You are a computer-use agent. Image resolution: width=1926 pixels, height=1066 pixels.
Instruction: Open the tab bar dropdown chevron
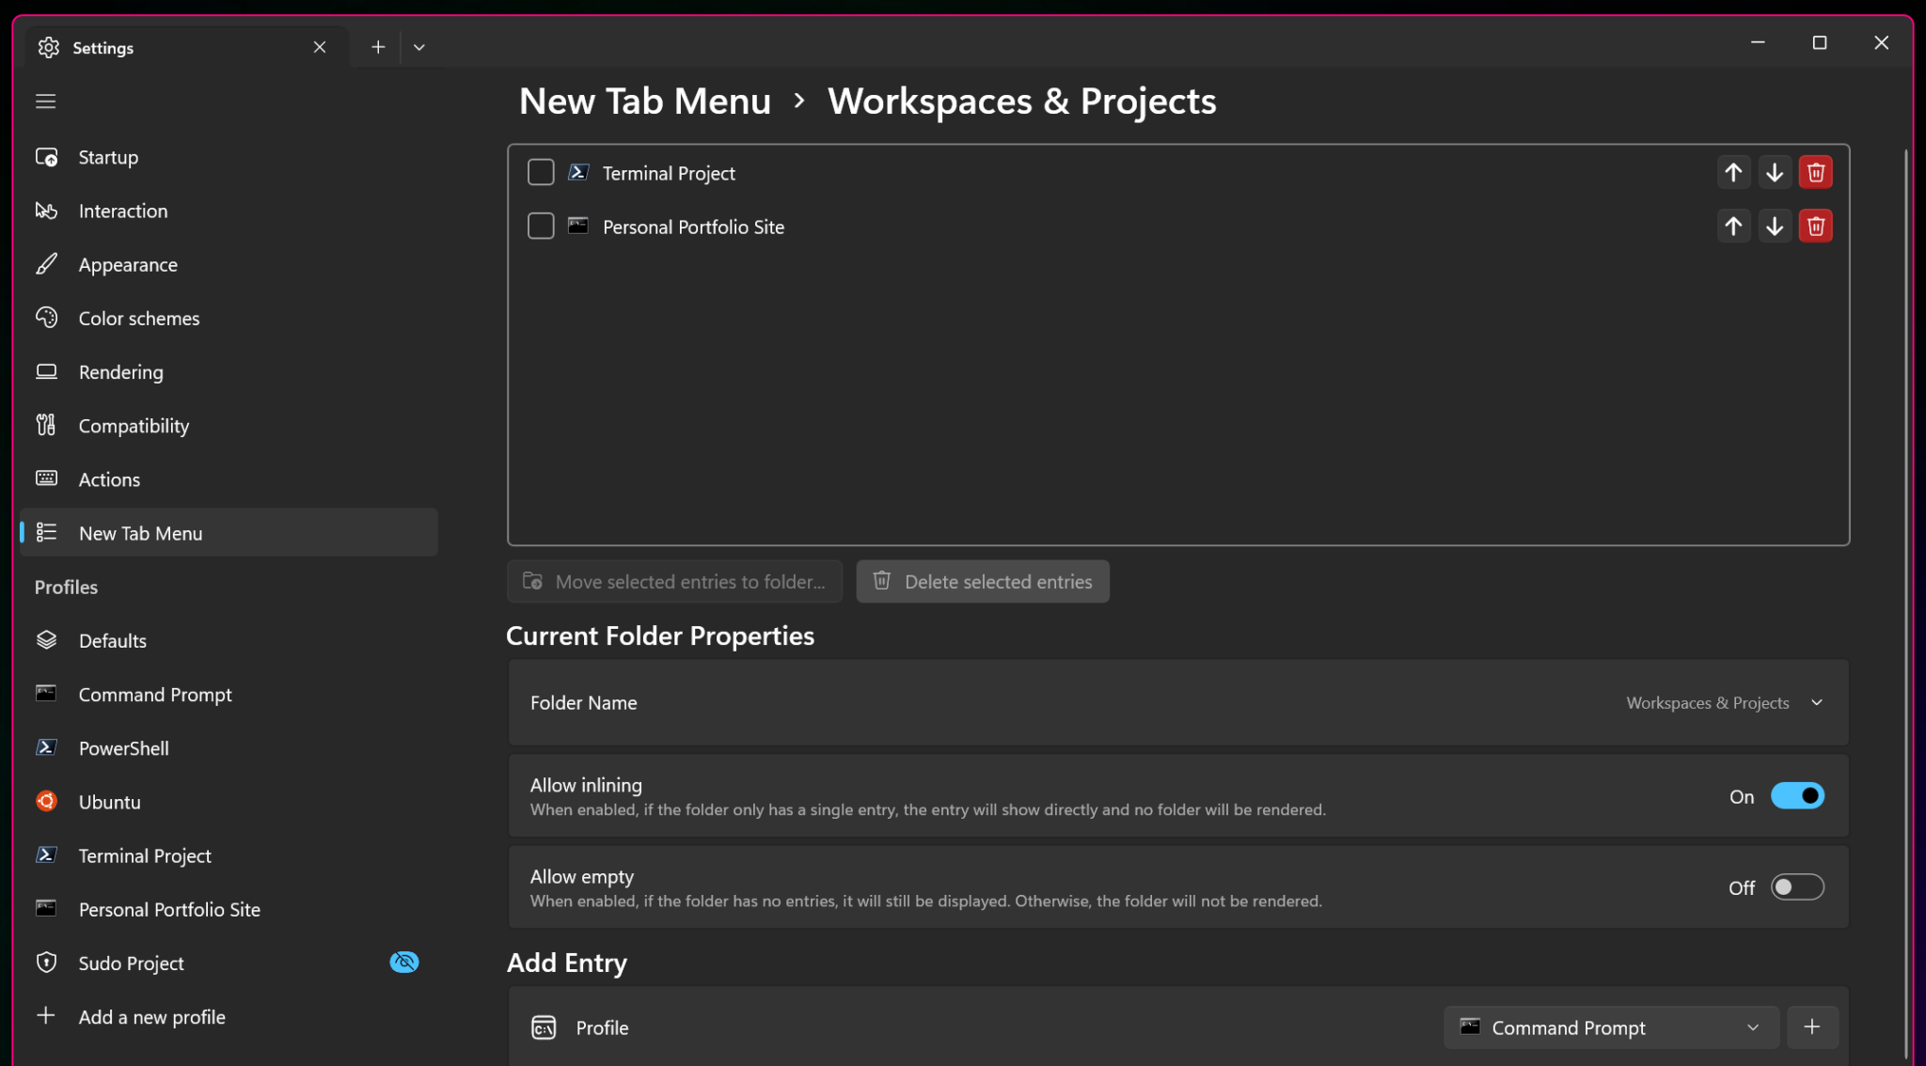(419, 47)
